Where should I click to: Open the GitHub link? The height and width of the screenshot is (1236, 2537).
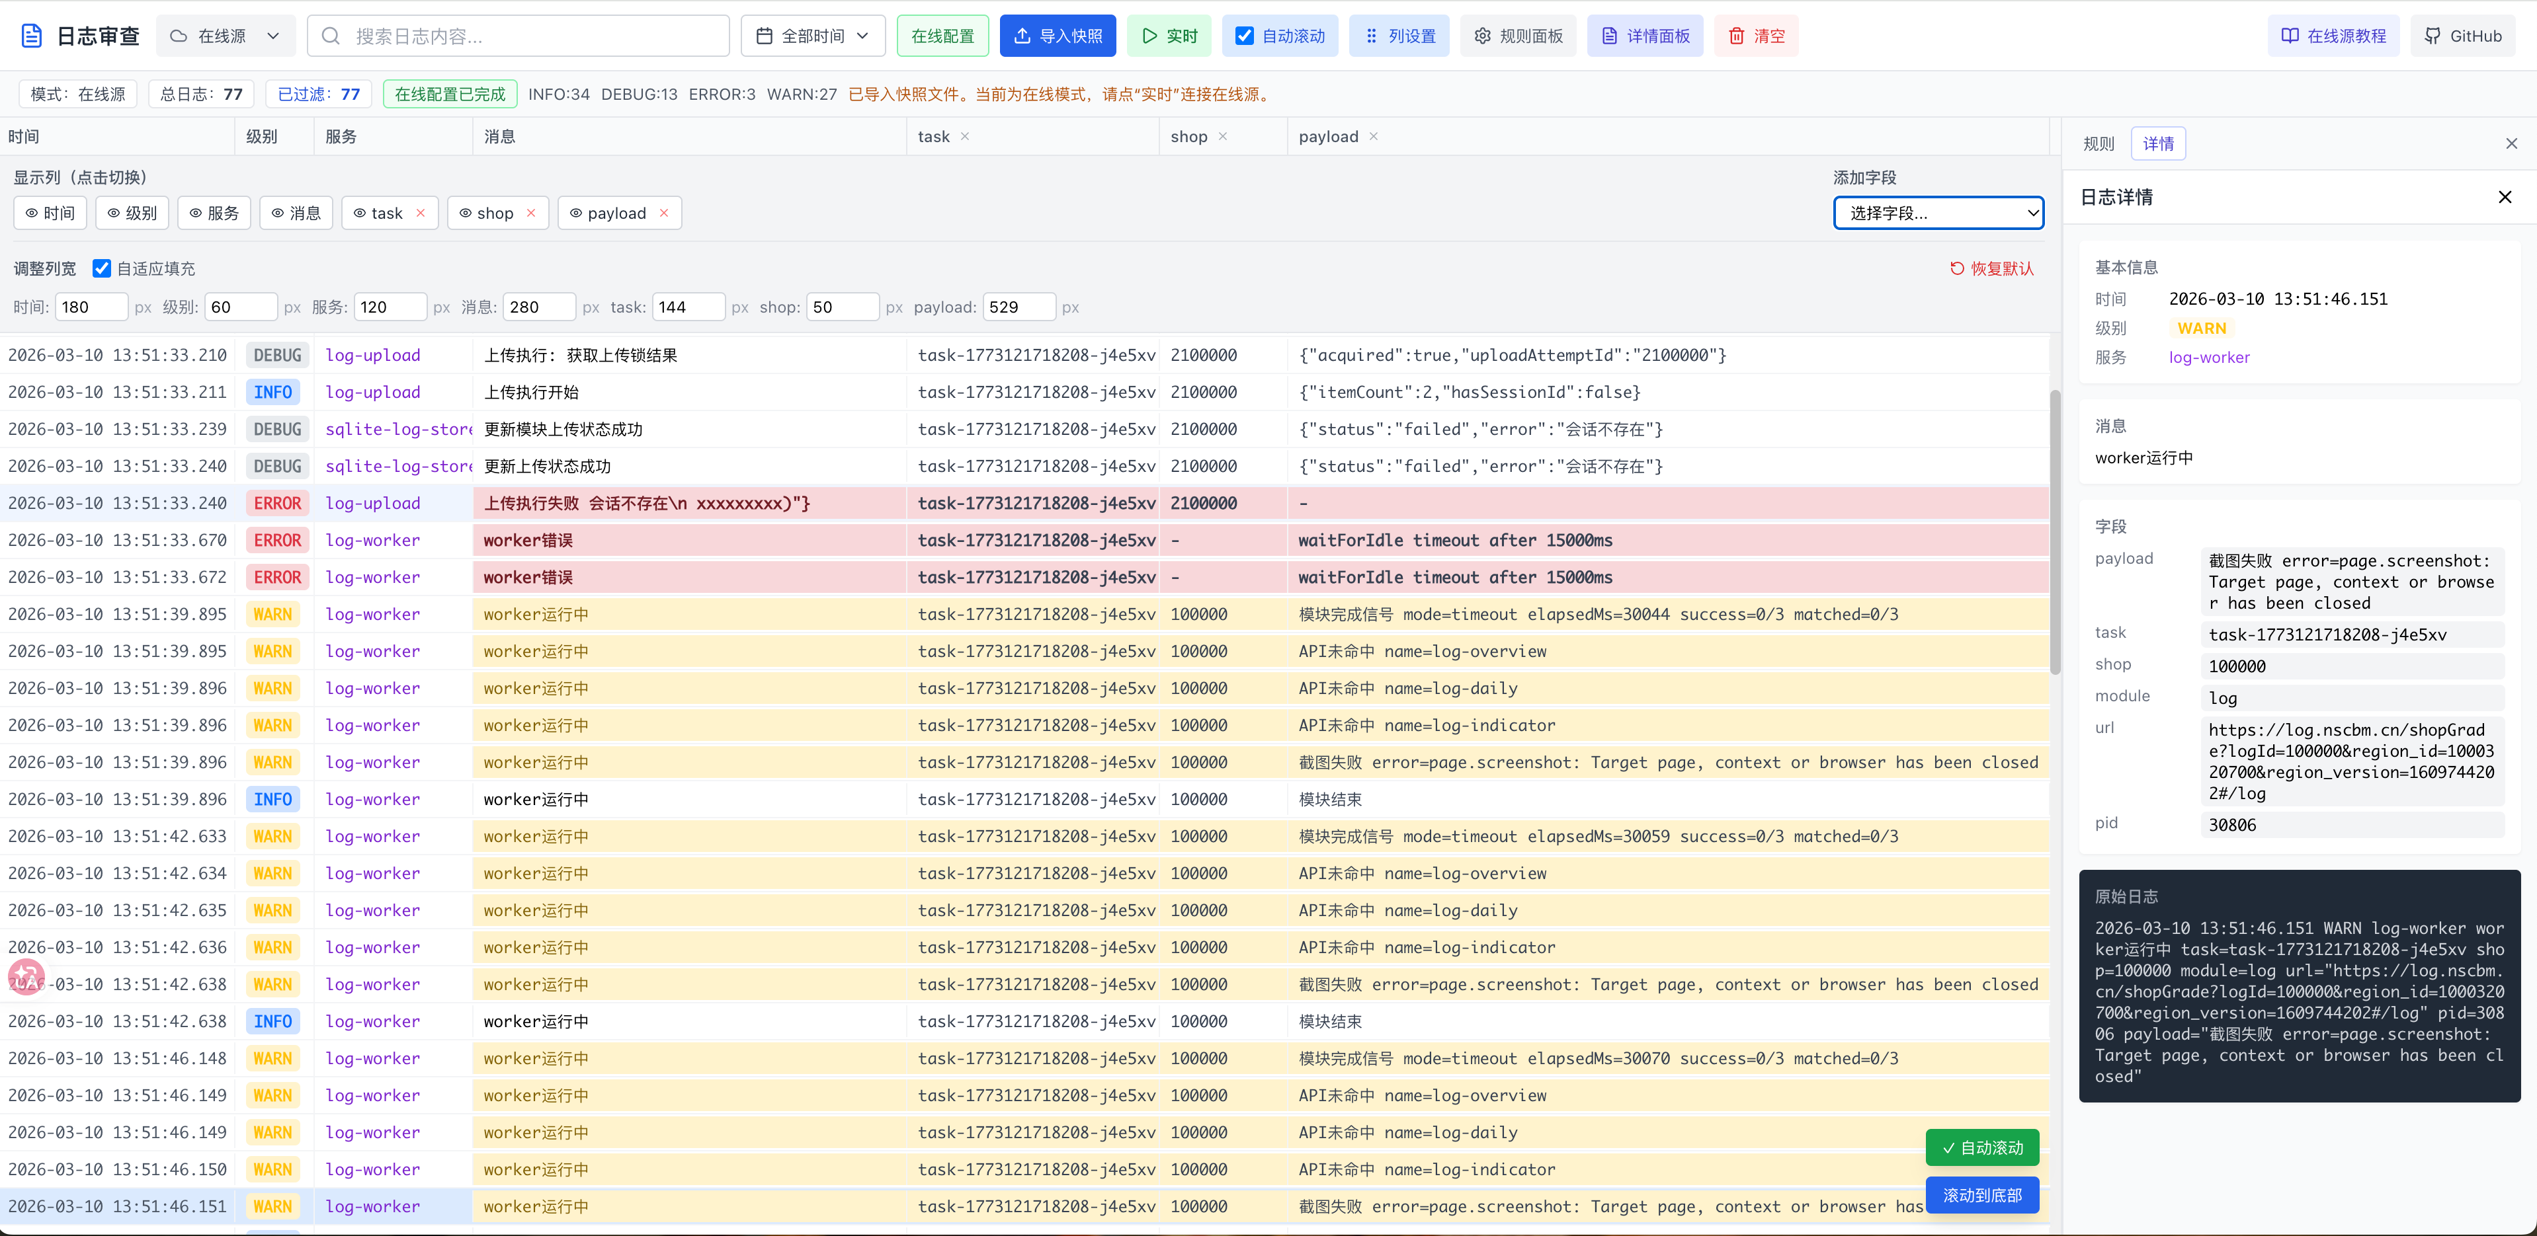[x=2462, y=36]
